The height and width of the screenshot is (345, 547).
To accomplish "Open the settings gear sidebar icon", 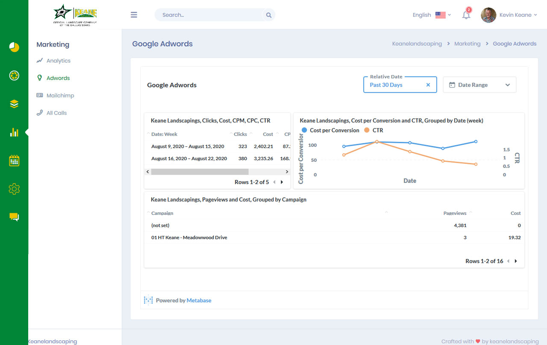I will (14, 189).
